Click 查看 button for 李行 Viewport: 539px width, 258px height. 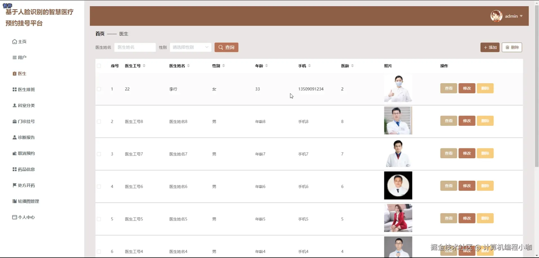pos(449,88)
